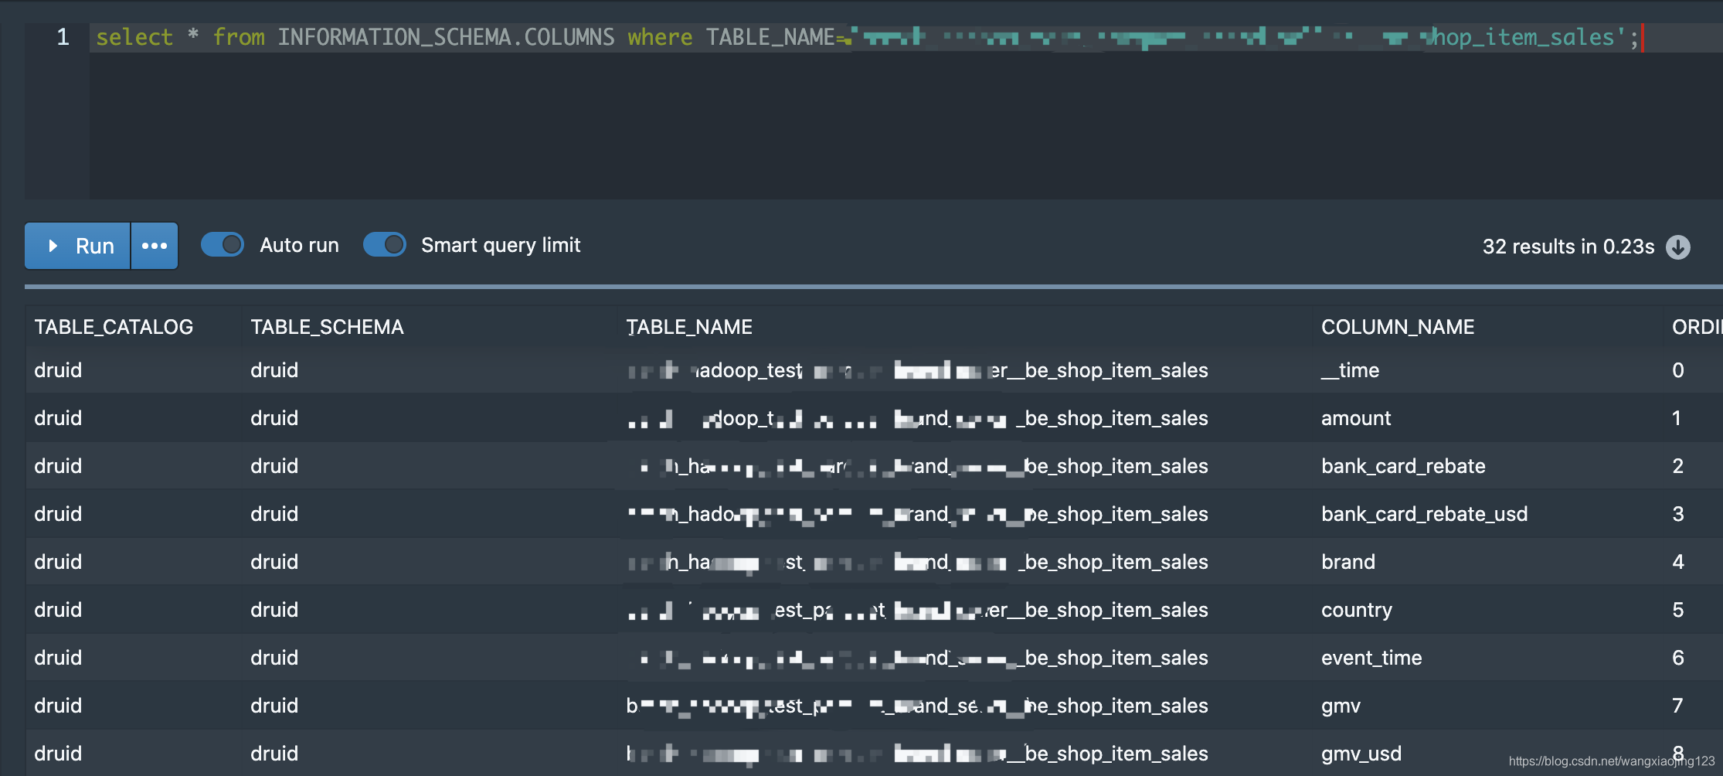Download results with the arrow icon
The image size is (1723, 776).
1678,247
